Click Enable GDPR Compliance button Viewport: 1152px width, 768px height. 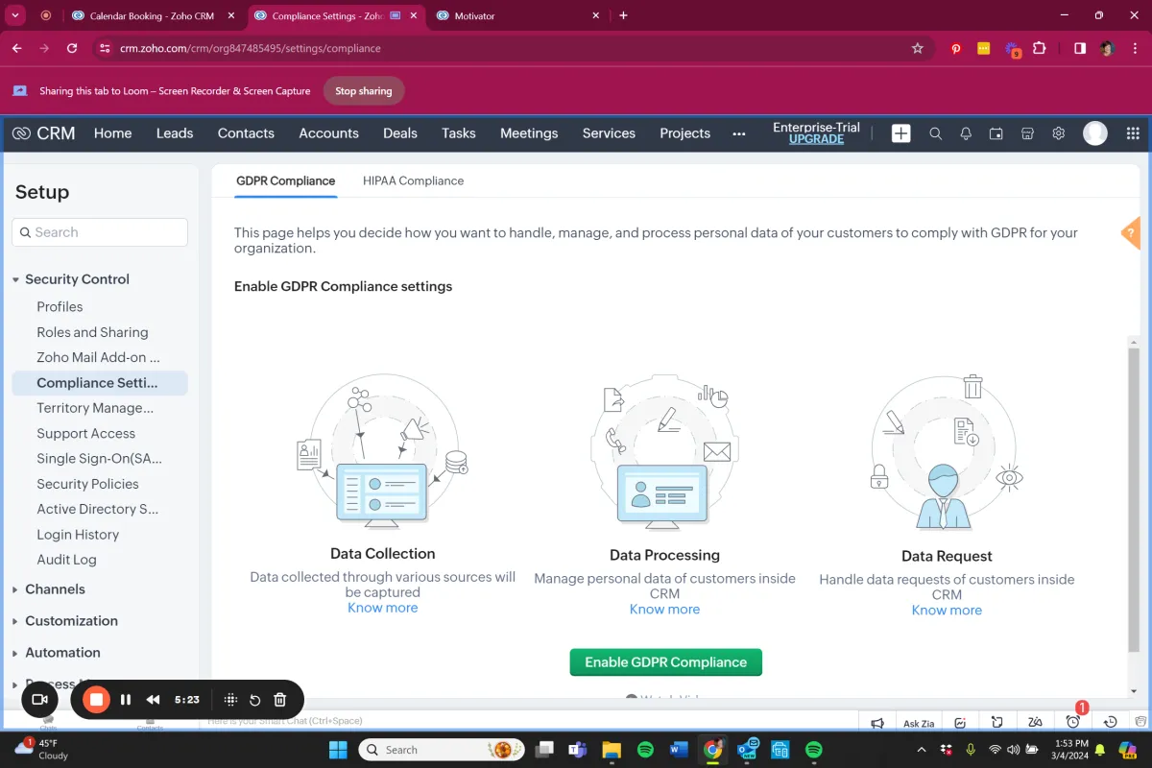(x=665, y=662)
